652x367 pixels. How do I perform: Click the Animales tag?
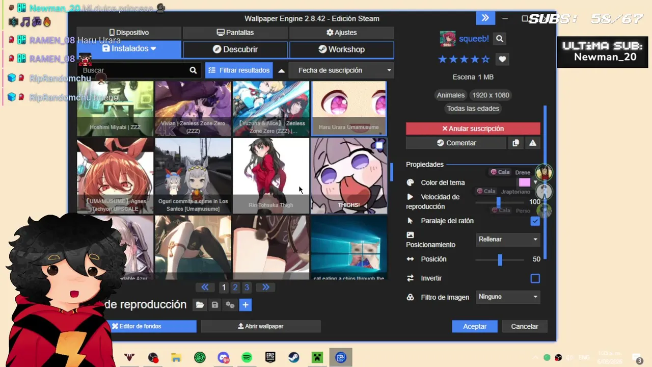[x=451, y=95]
